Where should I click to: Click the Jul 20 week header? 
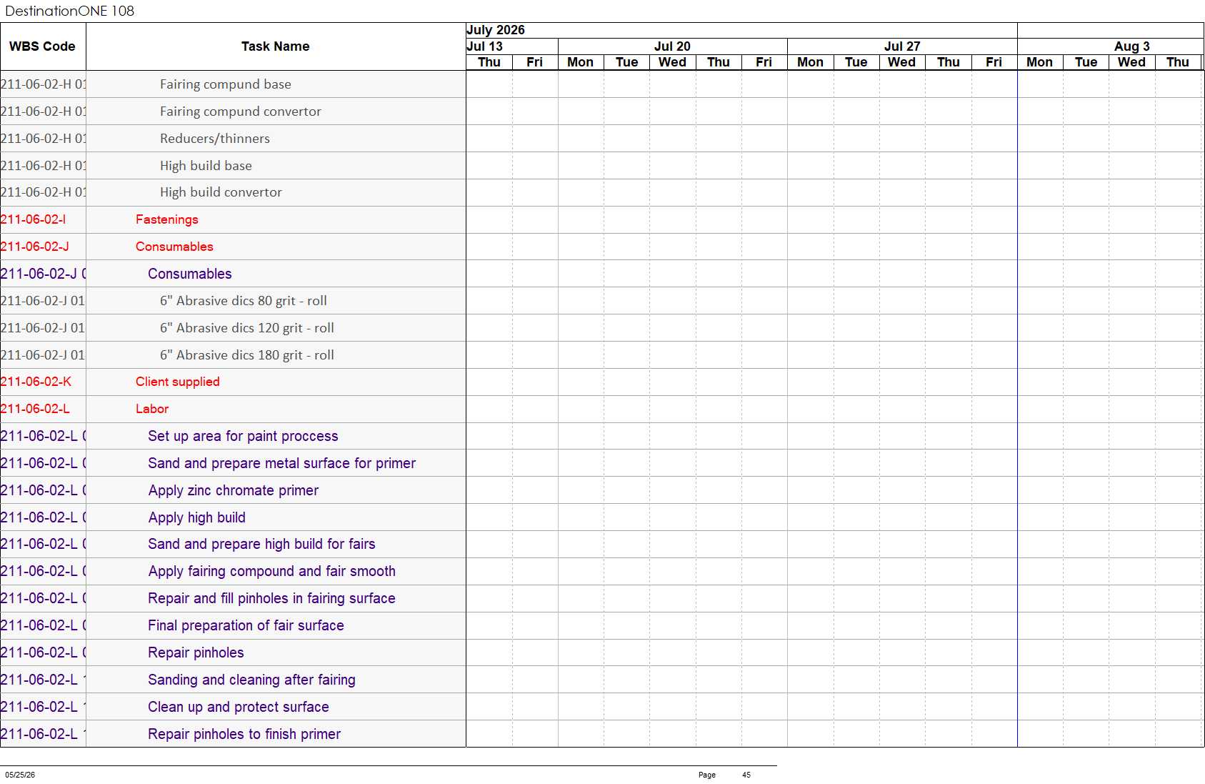pyautogui.click(x=672, y=46)
